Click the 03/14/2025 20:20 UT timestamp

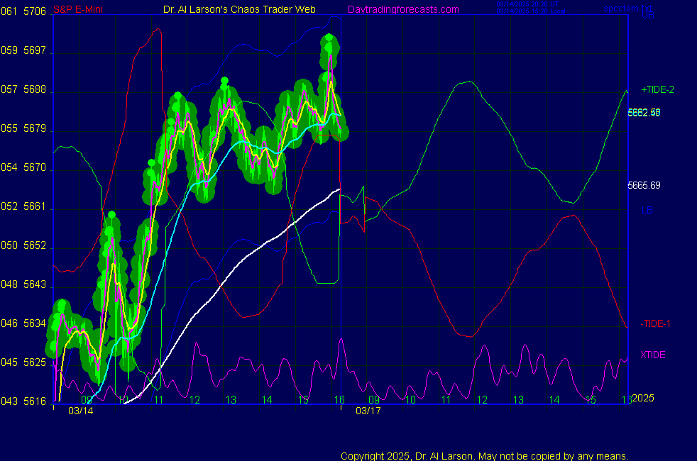(527, 4)
